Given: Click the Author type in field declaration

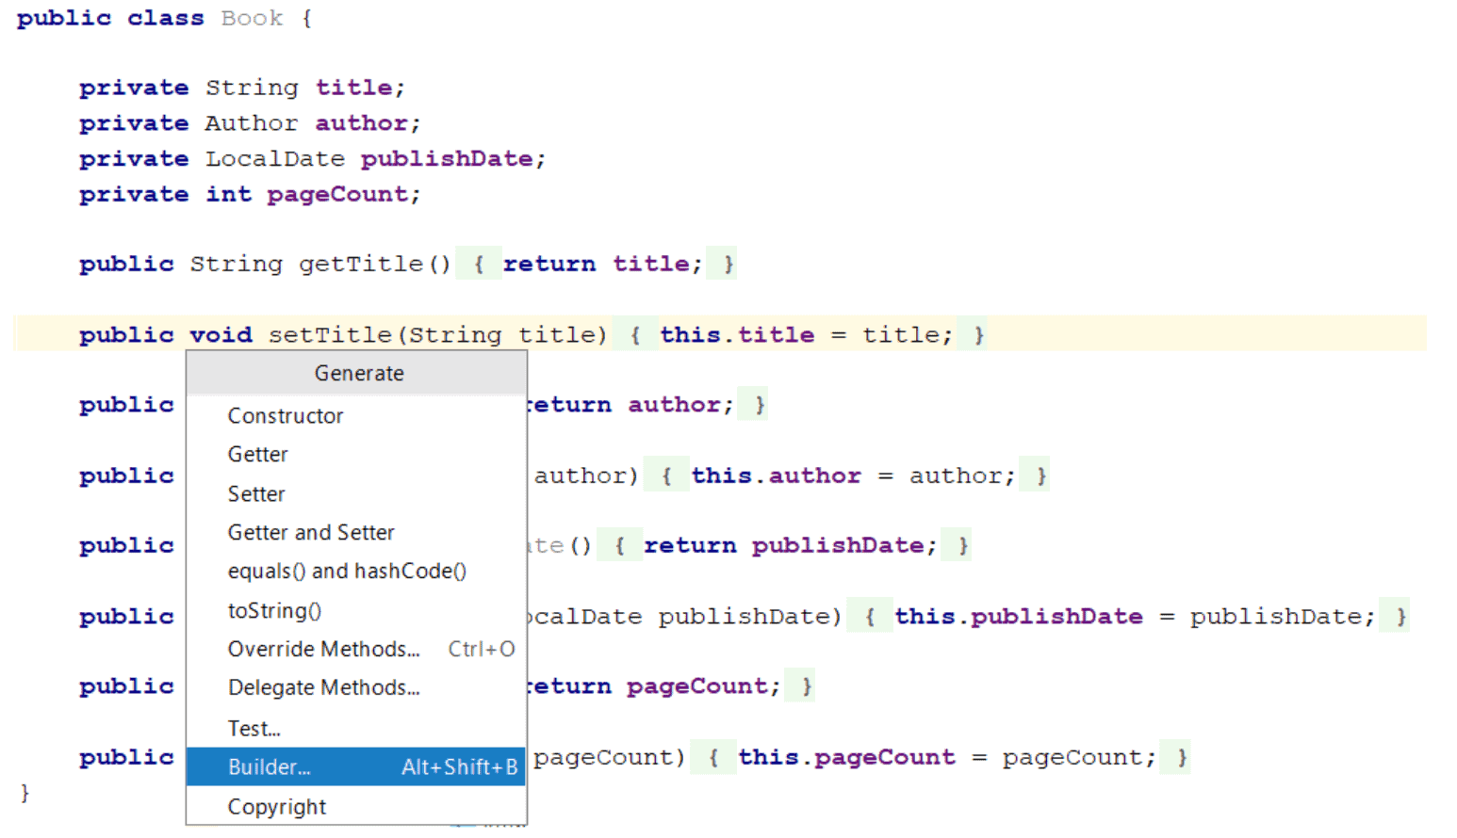Looking at the screenshot, I should (x=252, y=123).
